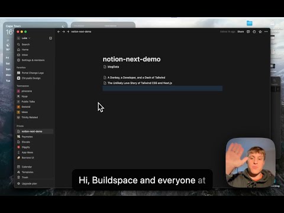The height and width of the screenshot is (213, 284).
Task: Click the Share button
Action: point(241,31)
